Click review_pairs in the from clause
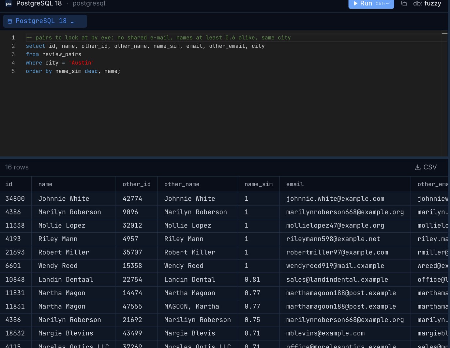 click(62, 54)
